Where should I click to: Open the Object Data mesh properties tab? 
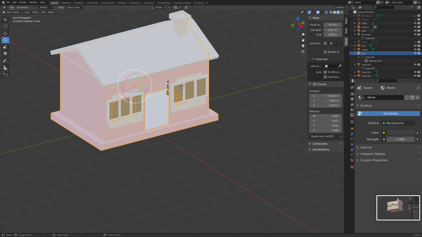pyautogui.click(x=352, y=155)
